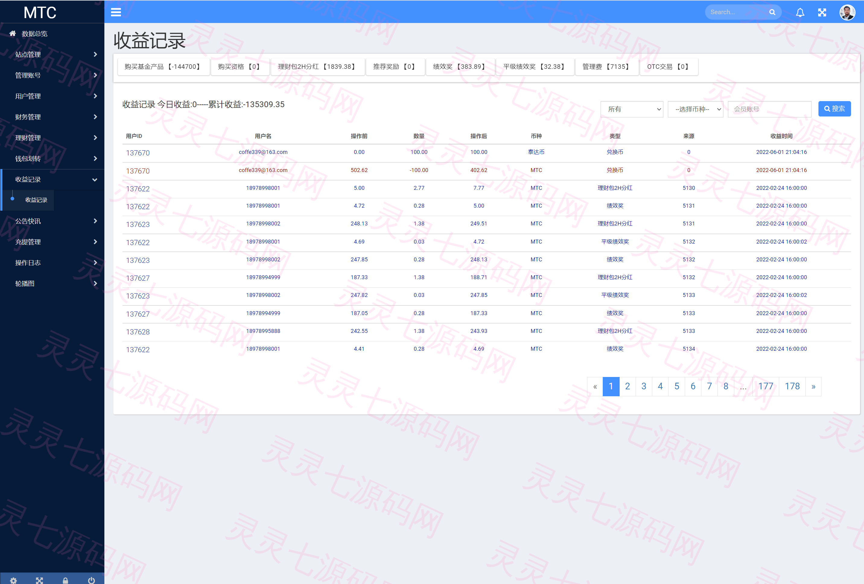Jump to last page 178
864x584 pixels.
(792, 387)
